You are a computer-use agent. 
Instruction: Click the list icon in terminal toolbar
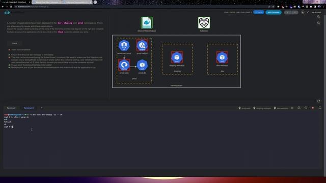[292, 108]
